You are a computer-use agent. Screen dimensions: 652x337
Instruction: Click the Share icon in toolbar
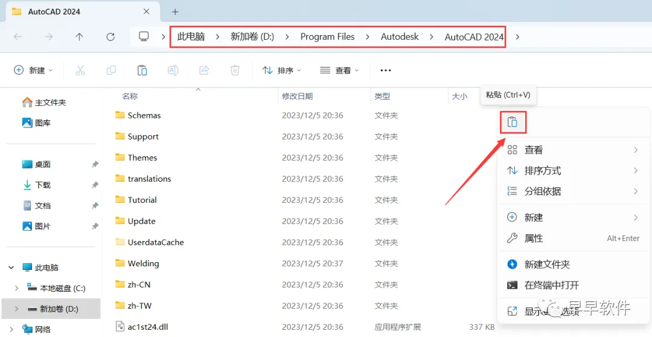[x=204, y=70]
